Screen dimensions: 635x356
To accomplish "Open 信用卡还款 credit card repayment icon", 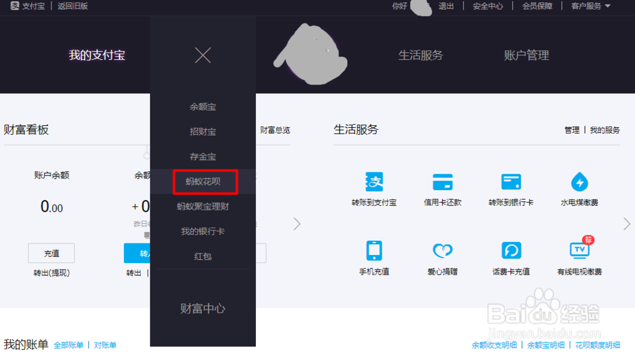I will (442, 182).
